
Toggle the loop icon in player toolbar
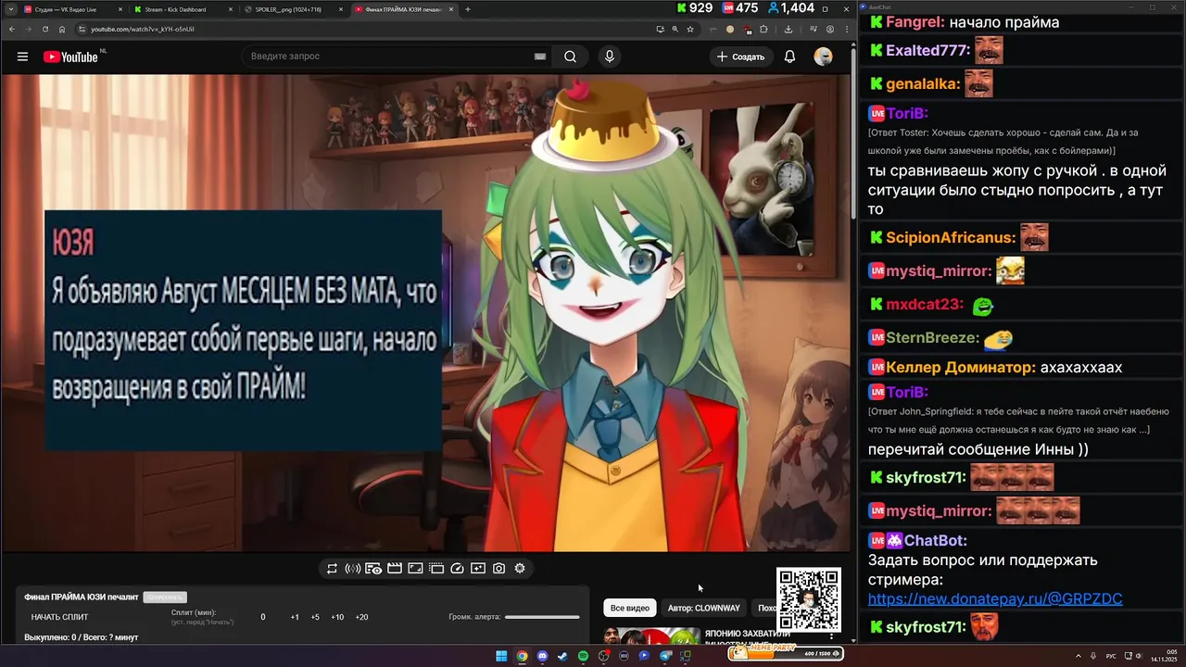[x=332, y=568]
